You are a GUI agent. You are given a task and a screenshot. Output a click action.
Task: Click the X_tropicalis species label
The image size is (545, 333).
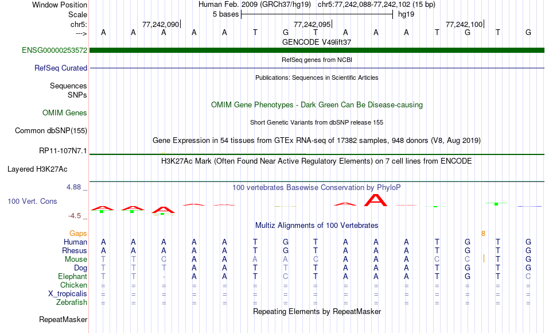pyautogui.click(x=68, y=294)
